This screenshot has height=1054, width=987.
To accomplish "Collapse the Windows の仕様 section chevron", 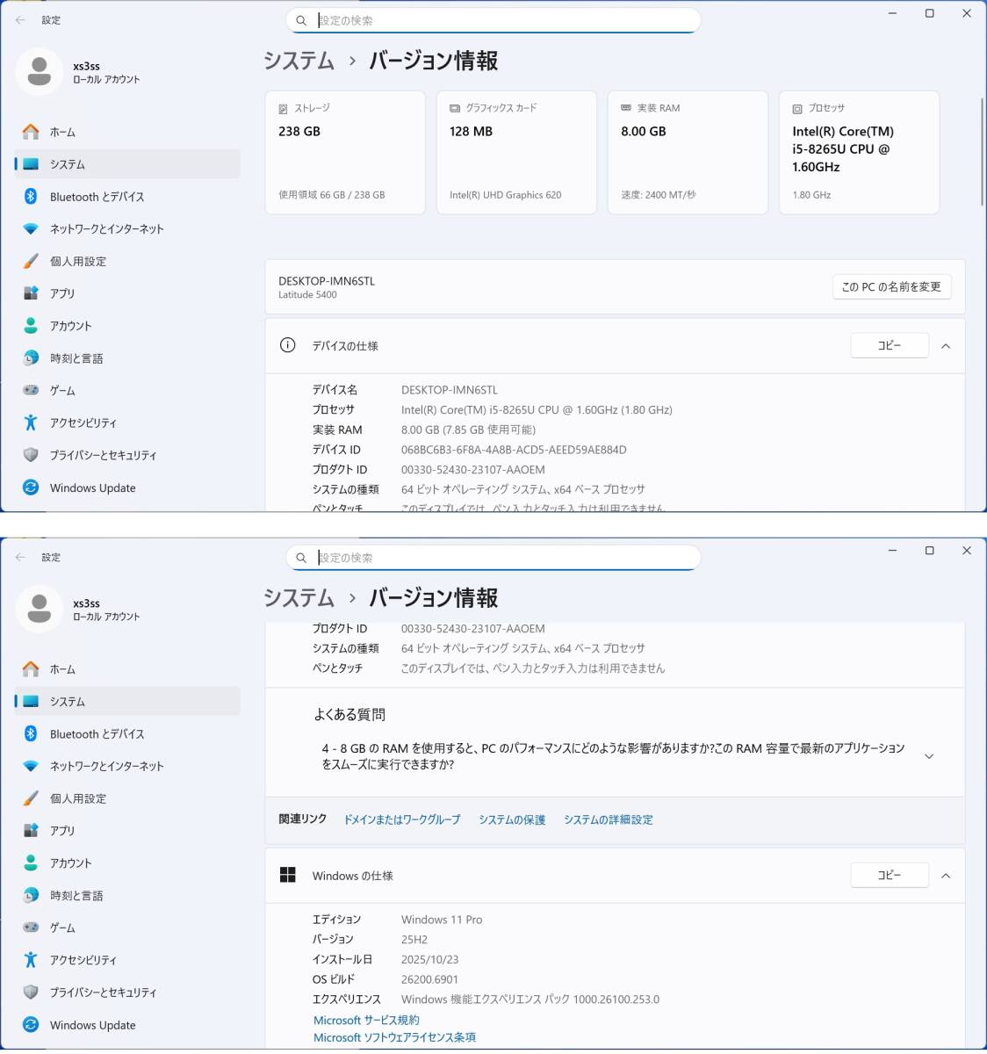I will (x=946, y=876).
